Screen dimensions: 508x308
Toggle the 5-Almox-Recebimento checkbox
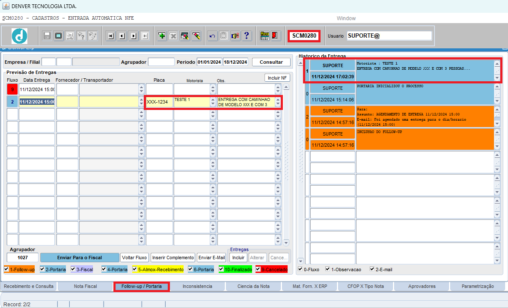(x=134, y=269)
